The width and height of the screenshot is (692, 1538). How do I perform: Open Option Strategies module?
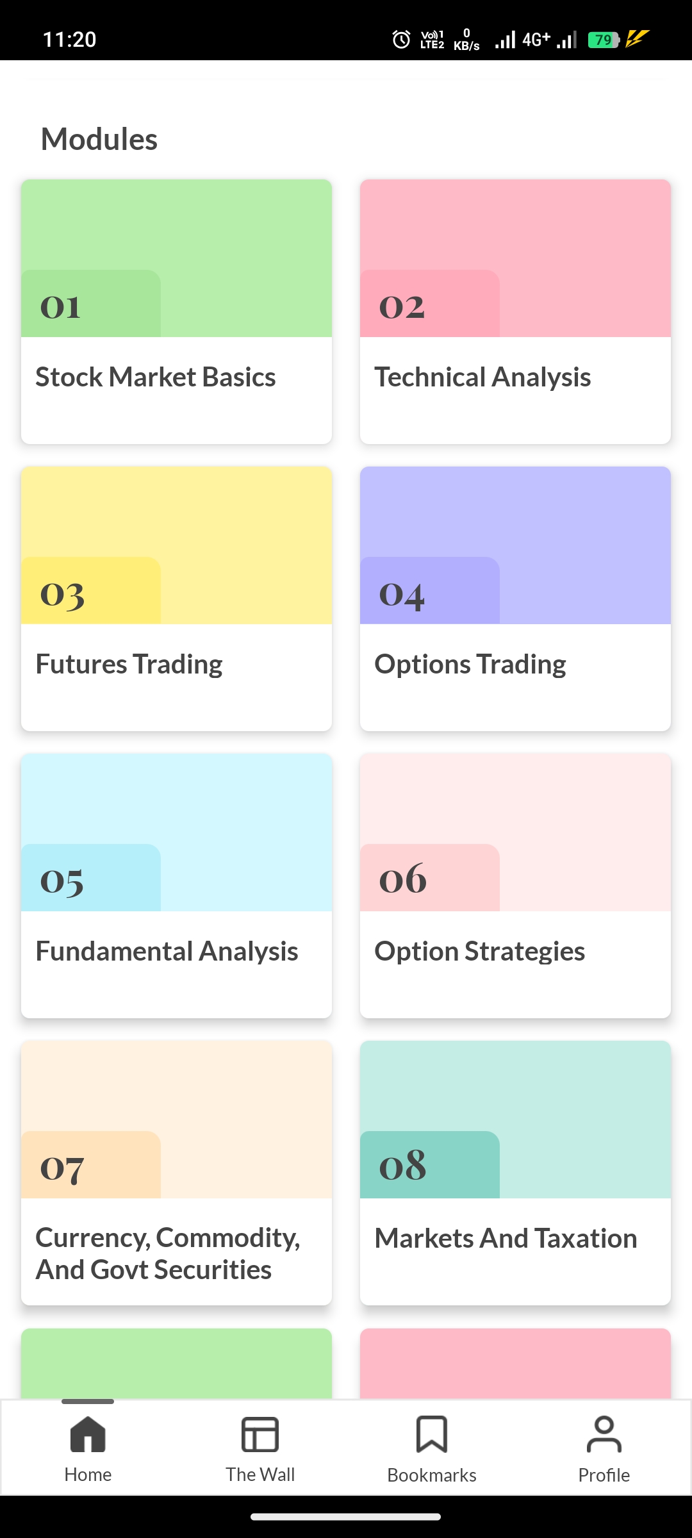(x=479, y=951)
